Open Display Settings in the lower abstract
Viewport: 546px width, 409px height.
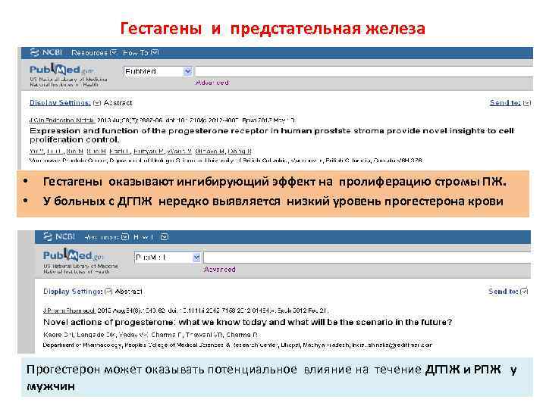(x=73, y=292)
